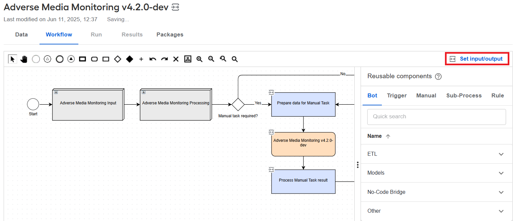Expand the Other component group

coord(501,211)
